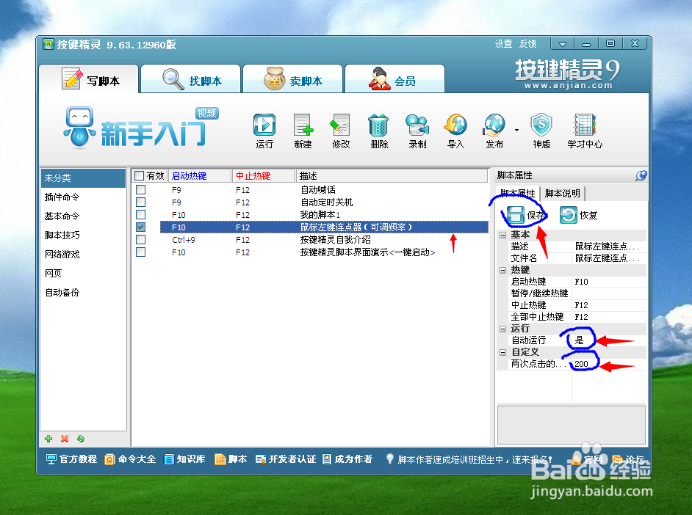Image resolution: width=692 pixels, height=515 pixels.
Task: Select the 插件命令 category
Action: pos(84,197)
